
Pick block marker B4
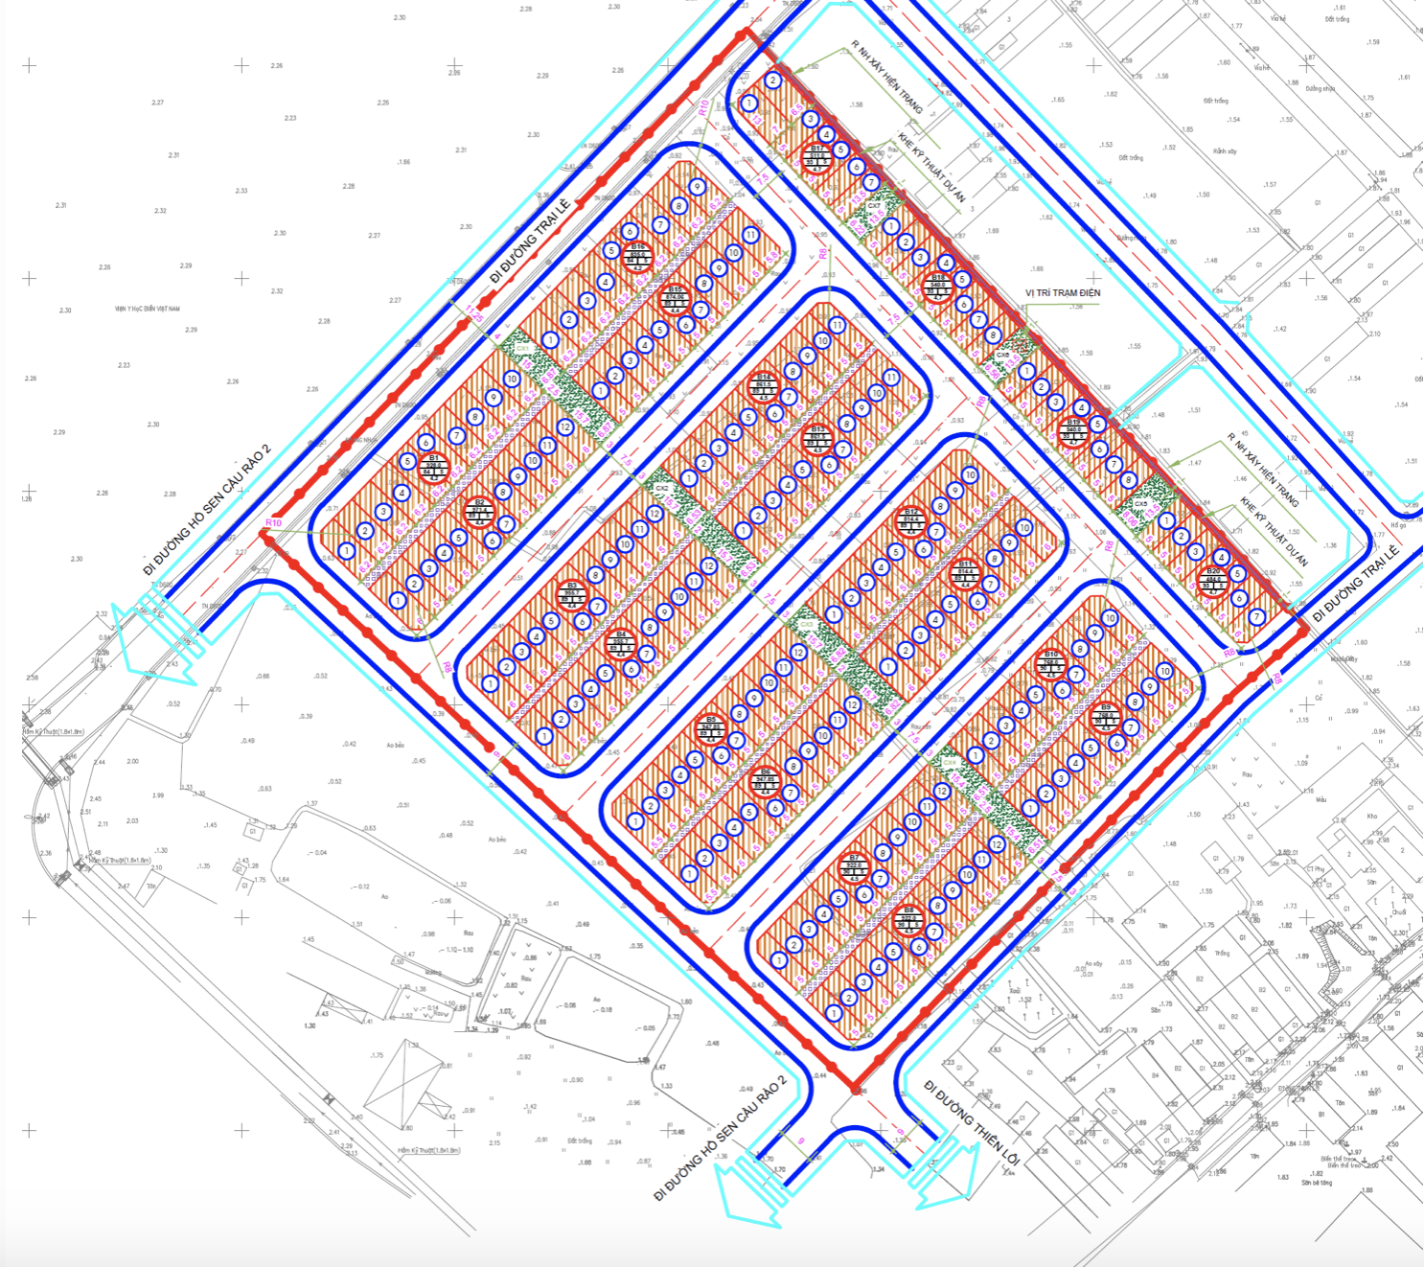621,642
